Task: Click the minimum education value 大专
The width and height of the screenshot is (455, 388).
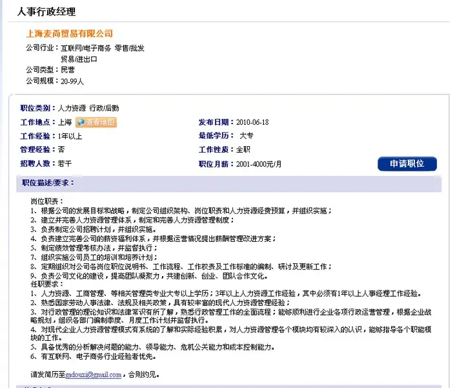Action: coord(246,136)
